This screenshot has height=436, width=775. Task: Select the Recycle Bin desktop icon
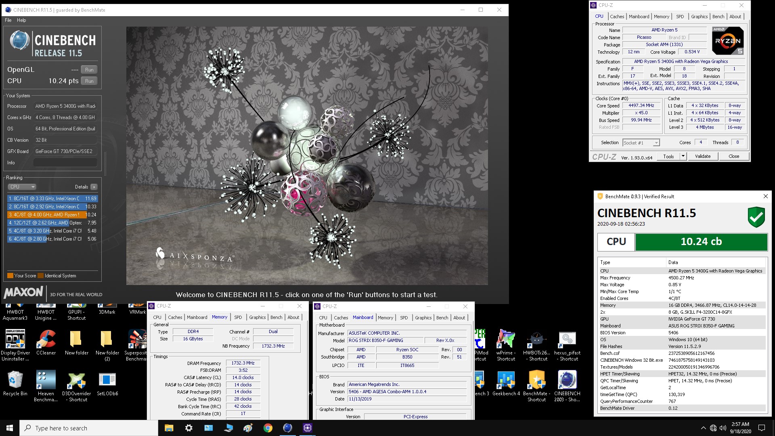click(15, 383)
